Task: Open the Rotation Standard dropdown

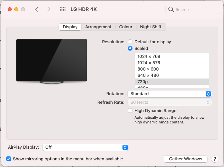Action: pos(169,94)
